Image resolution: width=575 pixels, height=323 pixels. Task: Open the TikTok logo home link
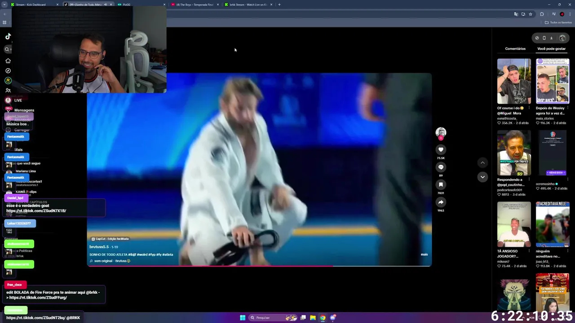[x=8, y=36]
